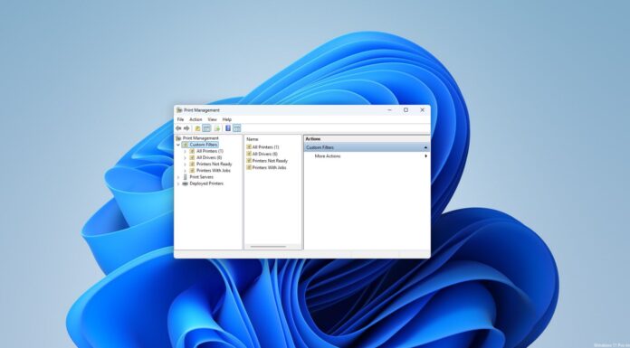Screen dimensions: 630x348
Task: Click the All Printers (1) icon in Name list
Action: 249,147
